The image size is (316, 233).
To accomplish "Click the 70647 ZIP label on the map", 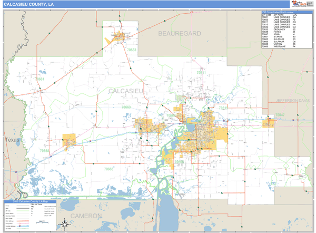I will pyautogui.click(x=280, y=115).
